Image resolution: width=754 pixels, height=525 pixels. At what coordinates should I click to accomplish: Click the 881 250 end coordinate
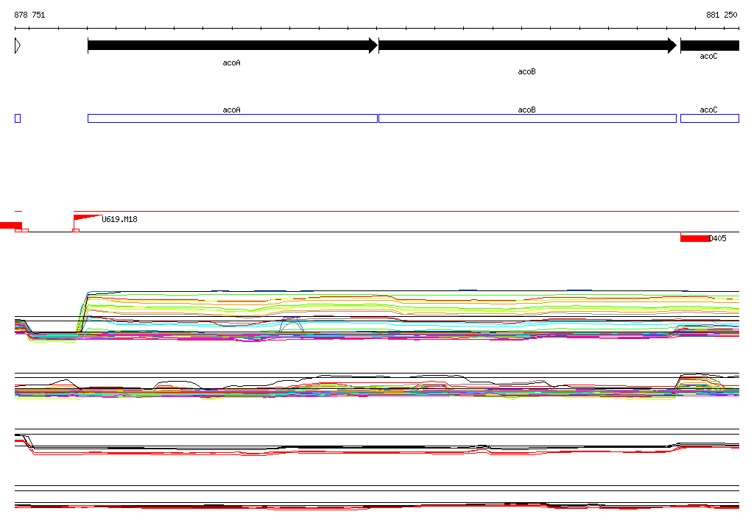722,15
